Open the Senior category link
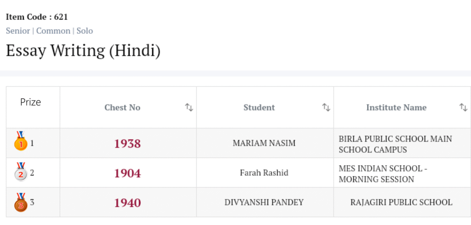The height and width of the screenshot is (225, 471). tap(18, 31)
